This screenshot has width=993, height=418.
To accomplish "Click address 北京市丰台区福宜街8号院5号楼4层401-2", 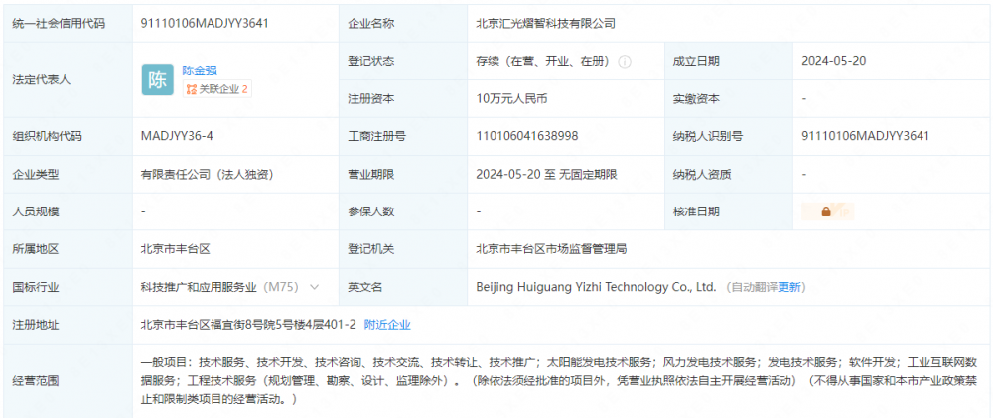I will pos(248,325).
